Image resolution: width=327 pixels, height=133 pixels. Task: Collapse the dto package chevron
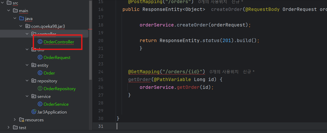coord(27,50)
